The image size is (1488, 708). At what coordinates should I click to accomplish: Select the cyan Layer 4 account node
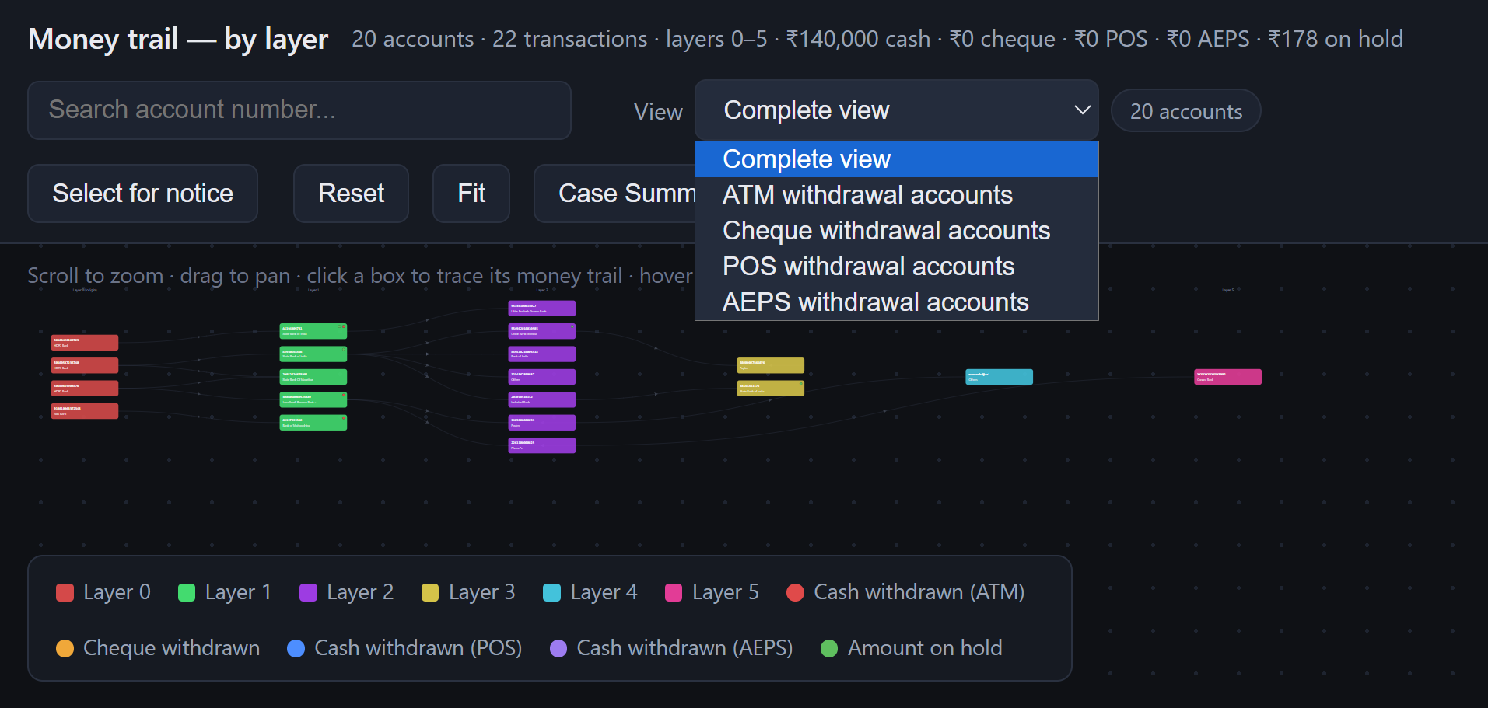1000,377
